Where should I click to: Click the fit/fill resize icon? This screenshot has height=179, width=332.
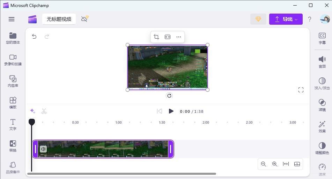click(168, 37)
